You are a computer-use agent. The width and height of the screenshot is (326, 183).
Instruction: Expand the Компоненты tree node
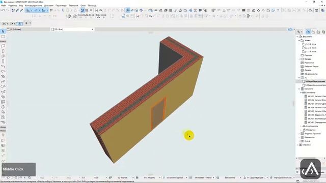pos(301,126)
